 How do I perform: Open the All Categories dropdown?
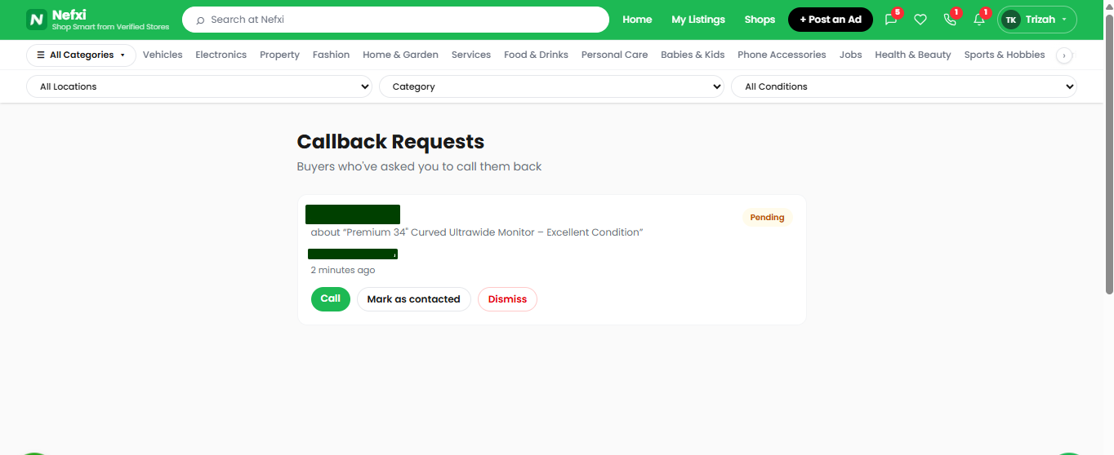pos(81,55)
